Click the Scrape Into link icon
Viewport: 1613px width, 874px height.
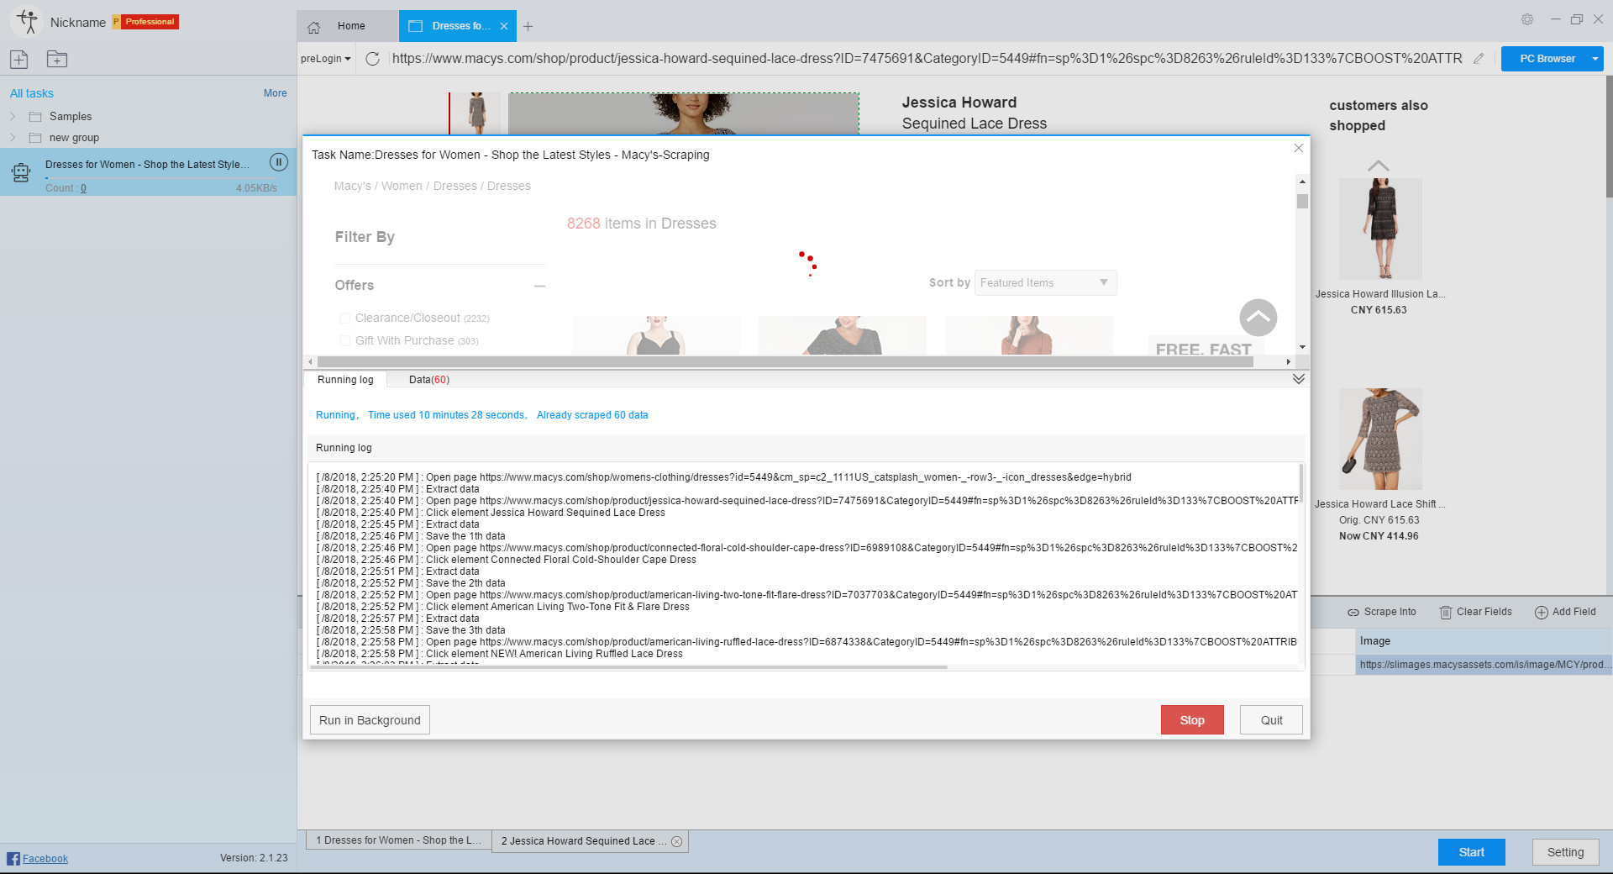click(x=1353, y=613)
